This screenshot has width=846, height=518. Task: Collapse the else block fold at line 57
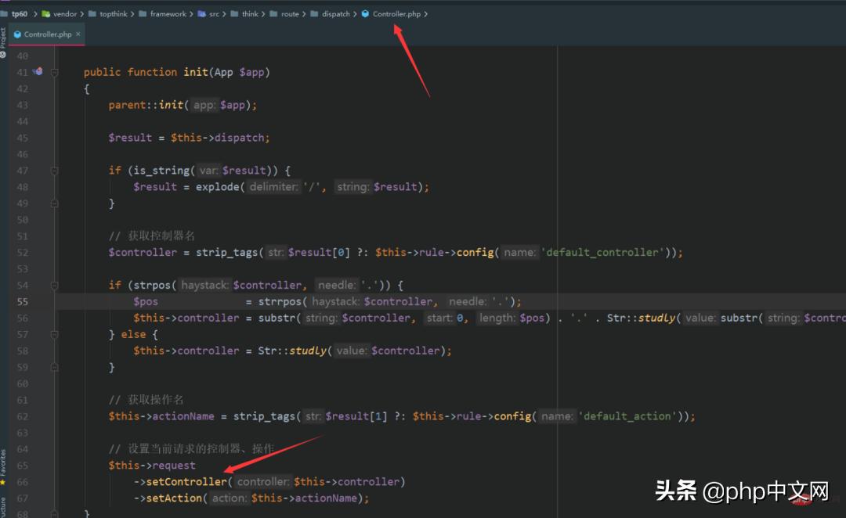click(x=55, y=335)
